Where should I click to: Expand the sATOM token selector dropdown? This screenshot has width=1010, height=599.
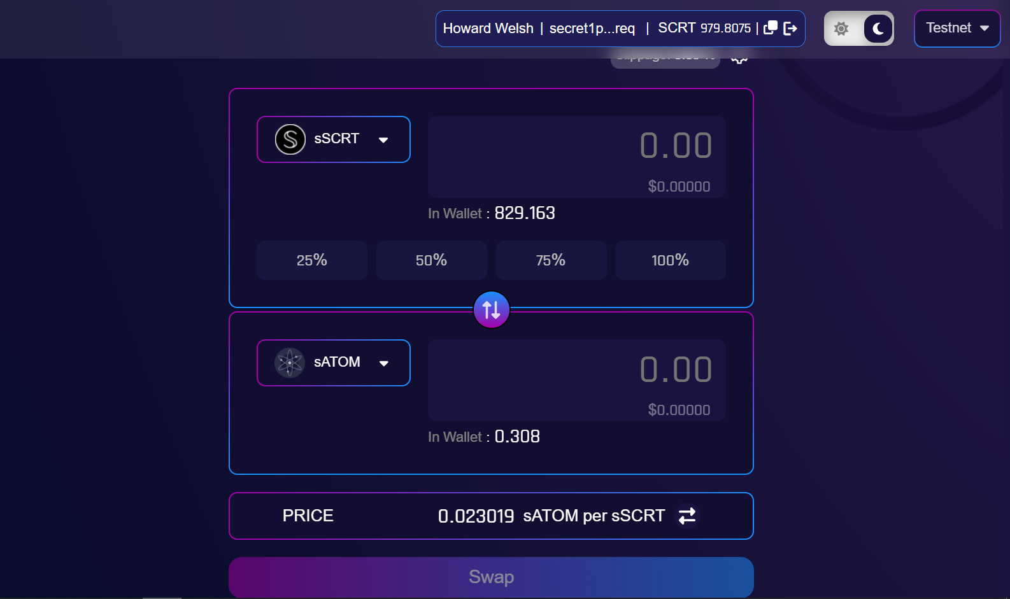click(334, 363)
